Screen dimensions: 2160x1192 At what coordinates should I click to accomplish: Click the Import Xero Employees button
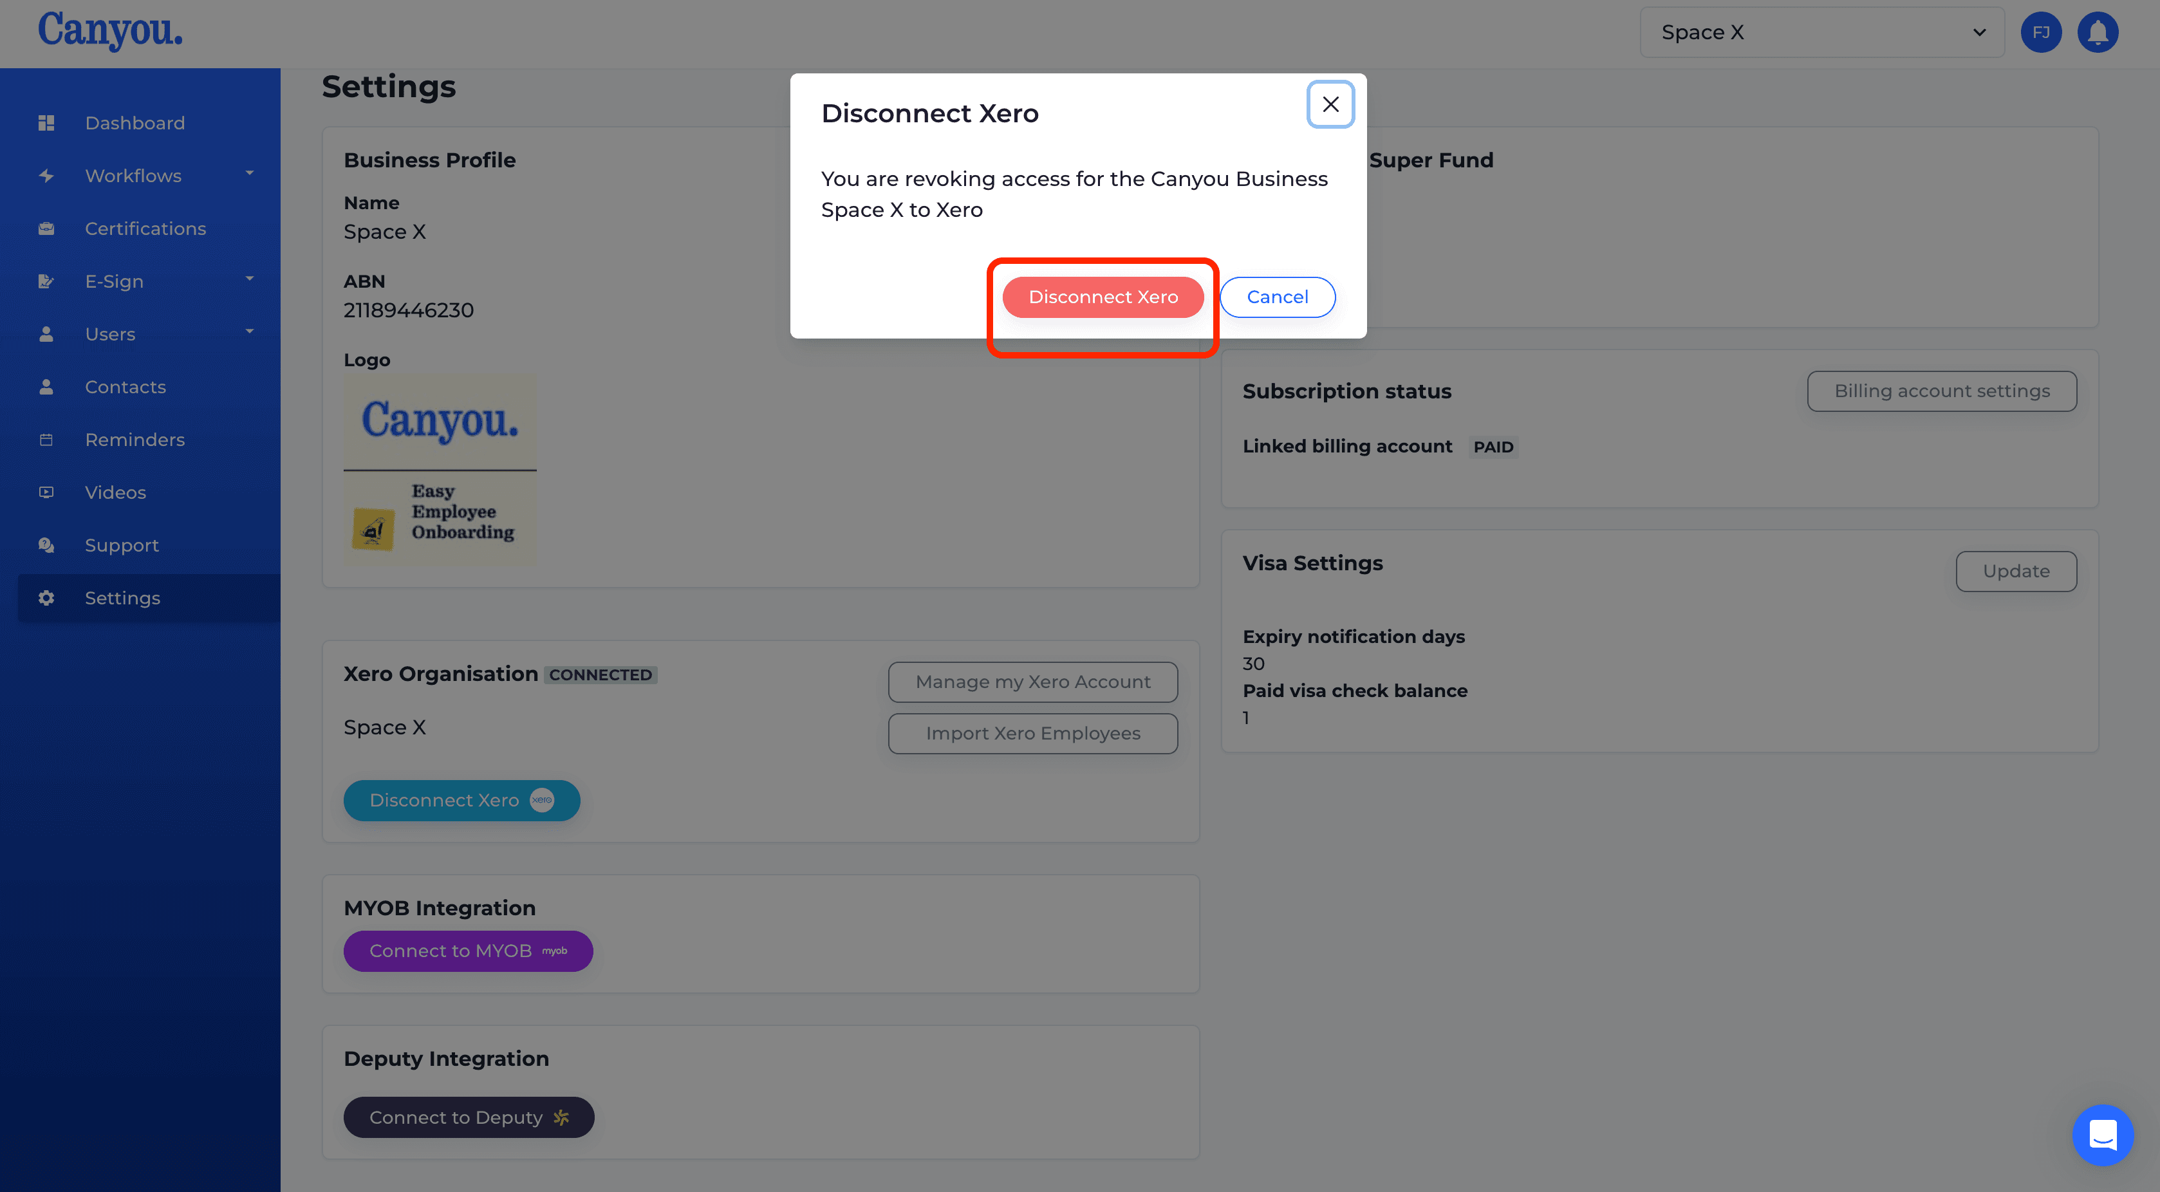[x=1033, y=732]
